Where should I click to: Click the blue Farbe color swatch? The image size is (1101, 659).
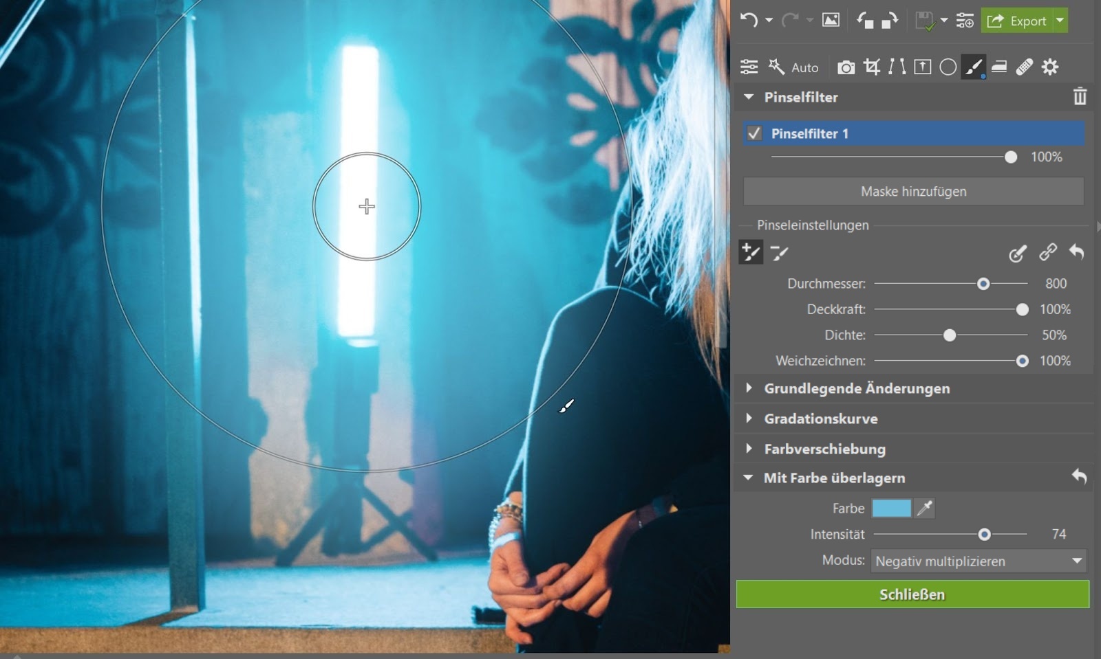891,509
